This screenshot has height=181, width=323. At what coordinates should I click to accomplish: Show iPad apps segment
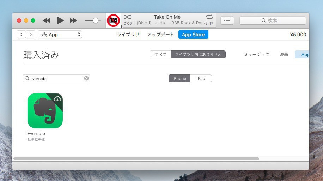tap(201, 78)
